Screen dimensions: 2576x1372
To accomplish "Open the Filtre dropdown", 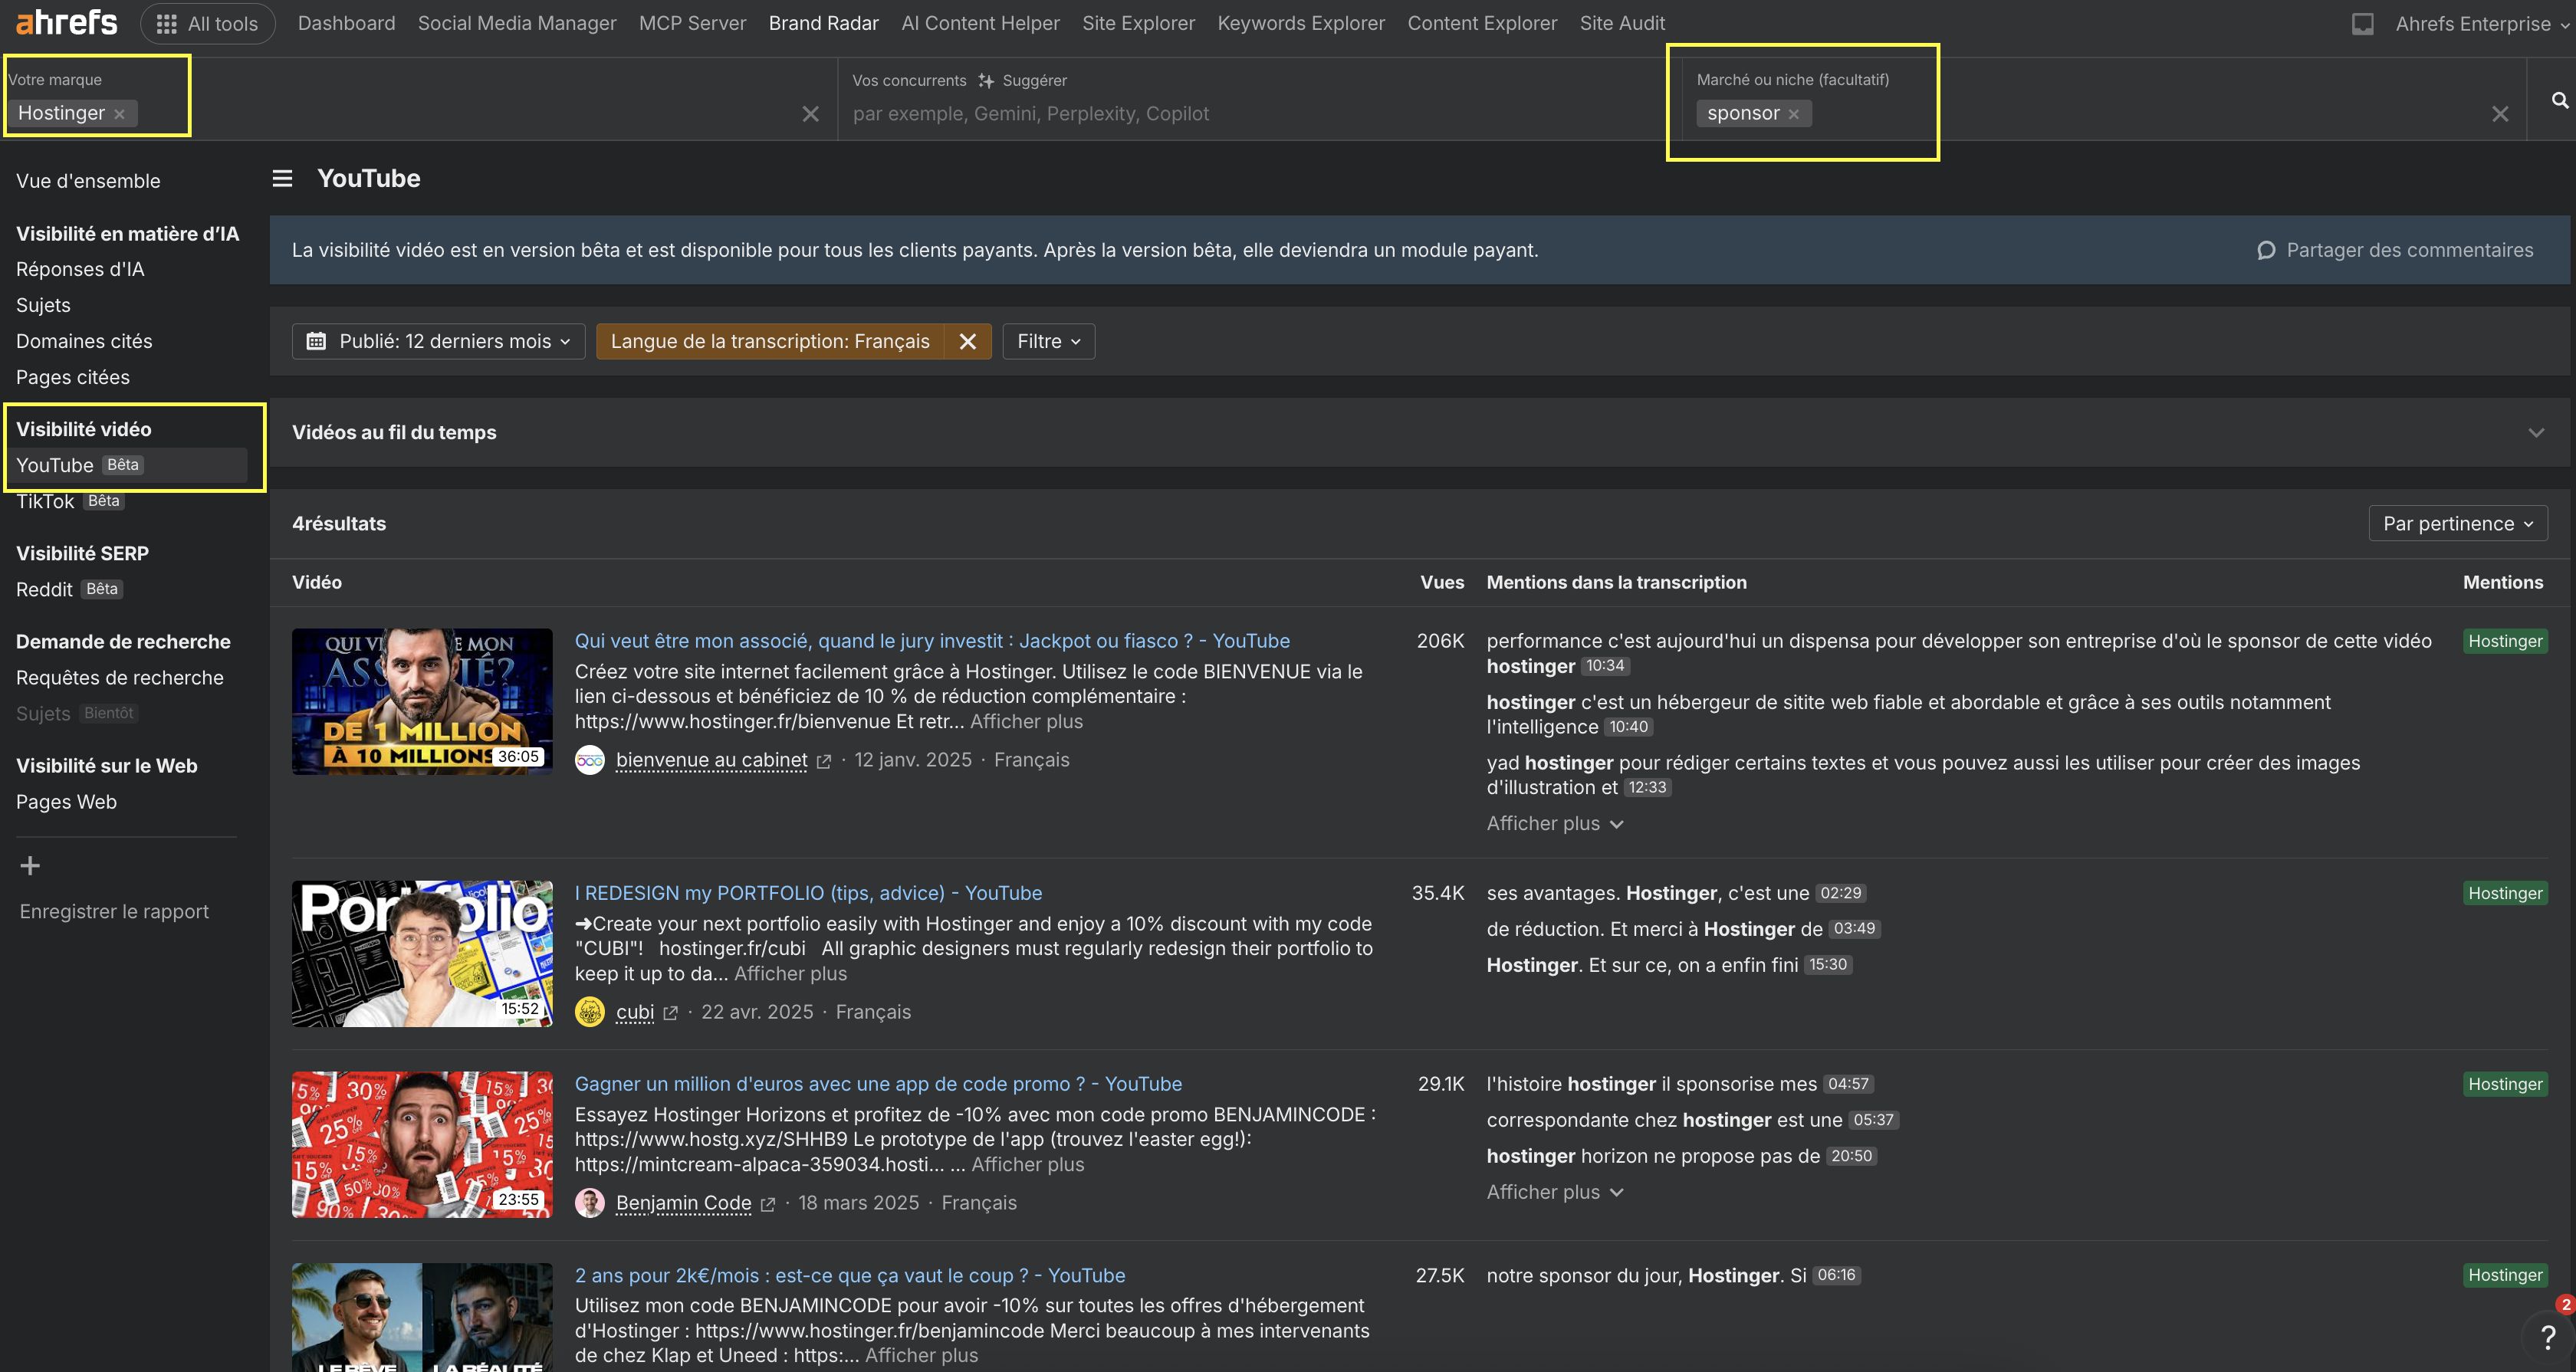I will [1048, 342].
